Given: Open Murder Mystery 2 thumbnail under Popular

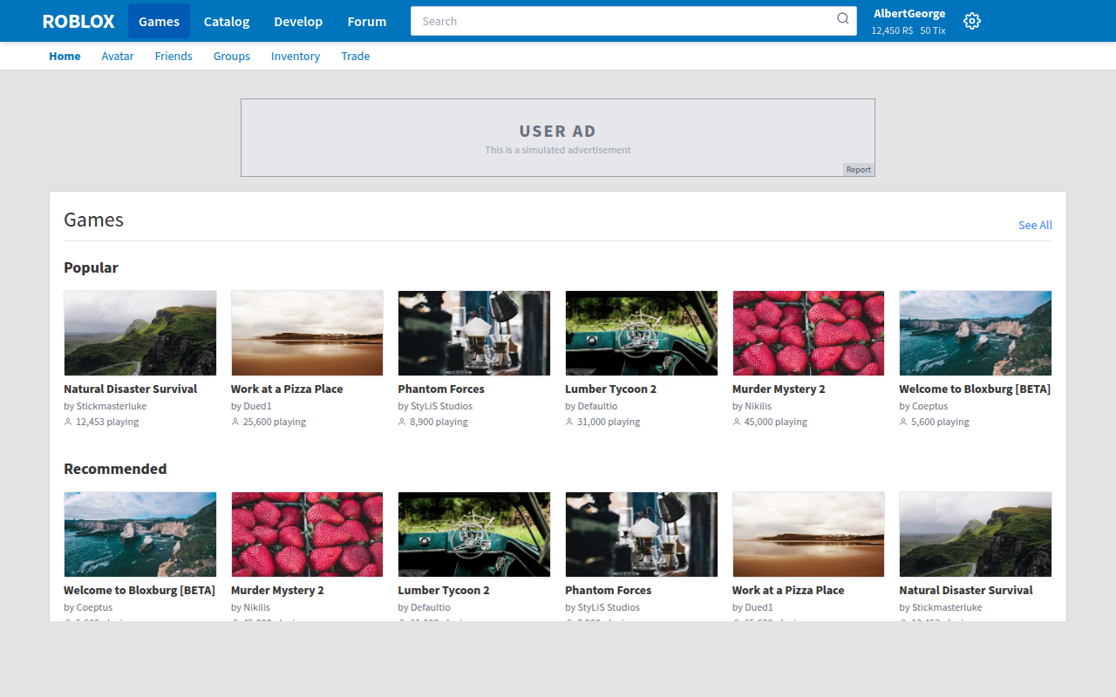Looking at the screenshot, I should 808,333.
